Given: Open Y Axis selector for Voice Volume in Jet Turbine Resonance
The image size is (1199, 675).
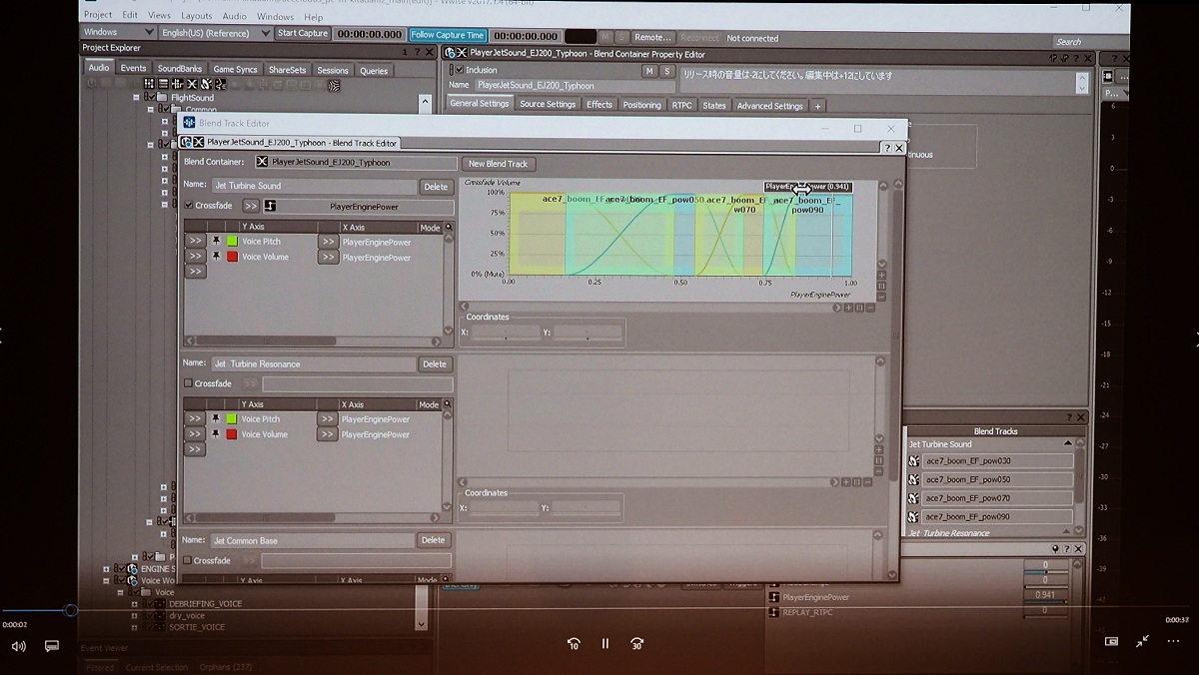Looking at the screenshot, I should tap(195, 434).
